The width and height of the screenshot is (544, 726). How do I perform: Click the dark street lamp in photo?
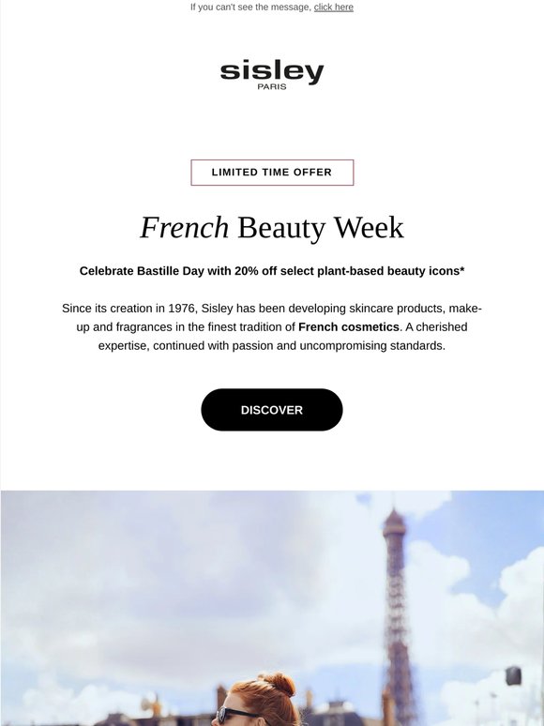(513, 676)
